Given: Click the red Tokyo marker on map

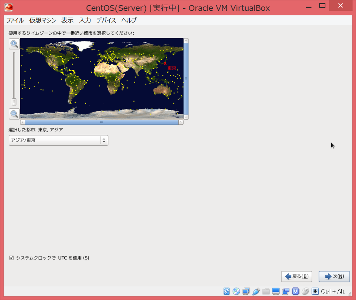Looking at the screenshot, I should point(165,63).
